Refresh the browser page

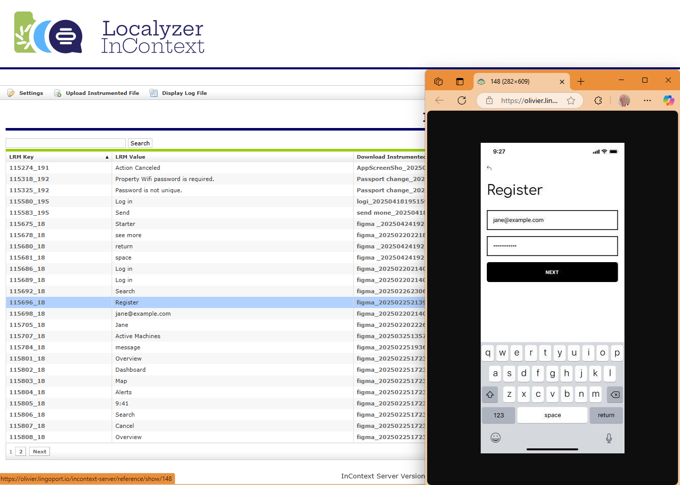462,100
